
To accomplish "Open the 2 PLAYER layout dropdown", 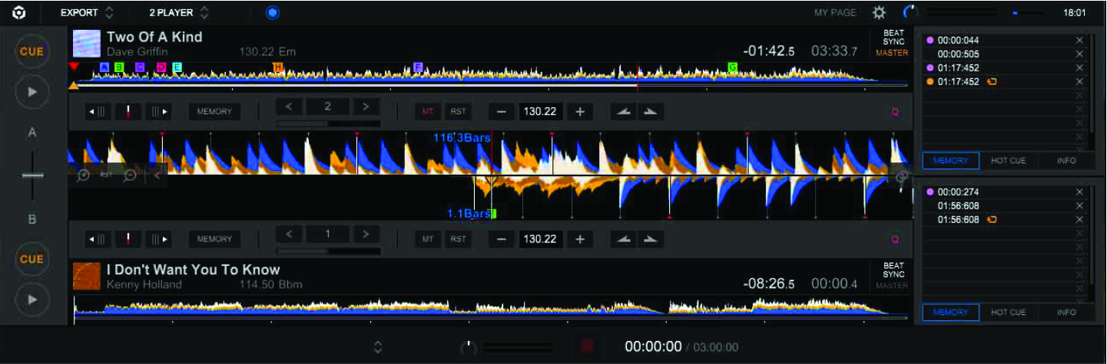I will [179, 13].
